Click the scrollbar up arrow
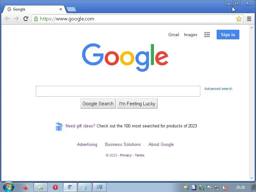The image size is (256, 192). click(252, 28)
